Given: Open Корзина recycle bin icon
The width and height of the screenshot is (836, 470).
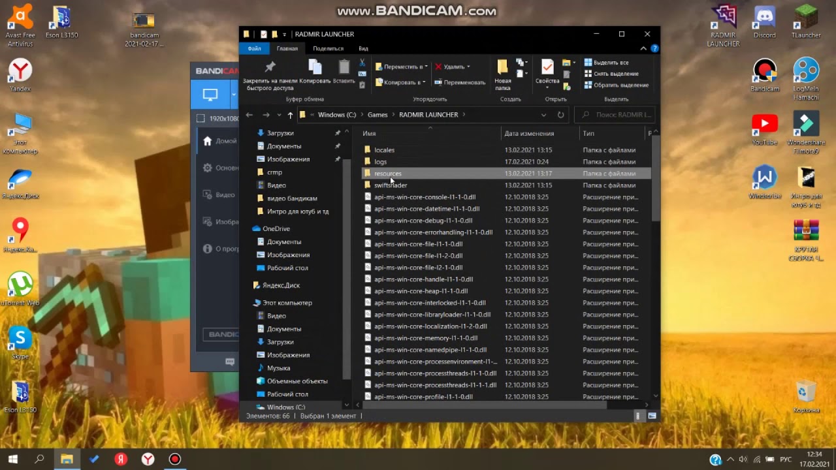Looking at the screenshot, I should [807, 397].
